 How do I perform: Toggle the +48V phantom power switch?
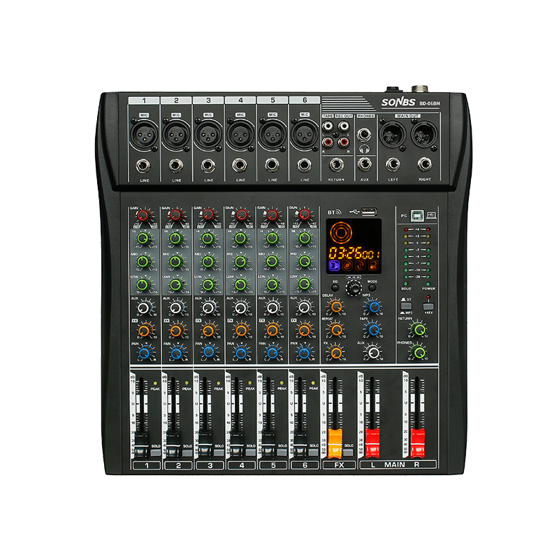coord(428,307)
